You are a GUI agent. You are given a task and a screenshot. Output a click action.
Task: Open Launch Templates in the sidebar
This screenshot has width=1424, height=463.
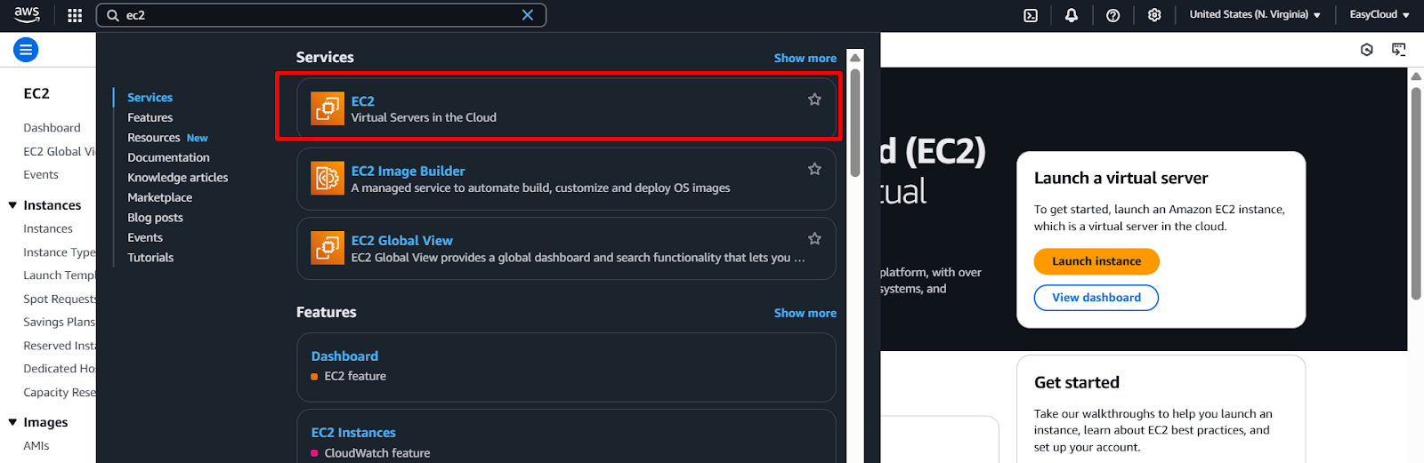pyautogui.click(x=60, y=275)
